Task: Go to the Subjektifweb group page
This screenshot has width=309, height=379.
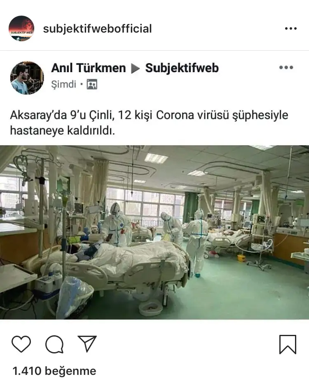Action: (x=182, y=68)
